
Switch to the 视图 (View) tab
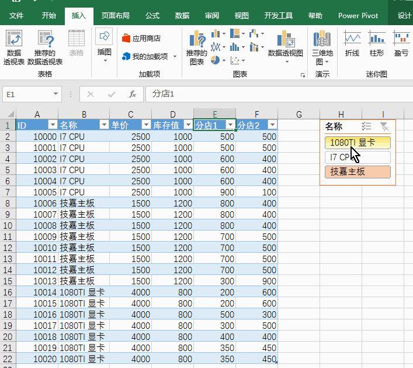tap(241, 16)
